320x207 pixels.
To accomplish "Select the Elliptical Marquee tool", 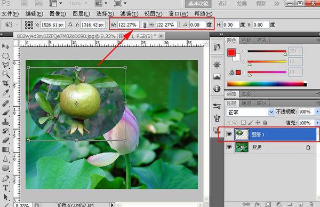I will coord(5,55).
